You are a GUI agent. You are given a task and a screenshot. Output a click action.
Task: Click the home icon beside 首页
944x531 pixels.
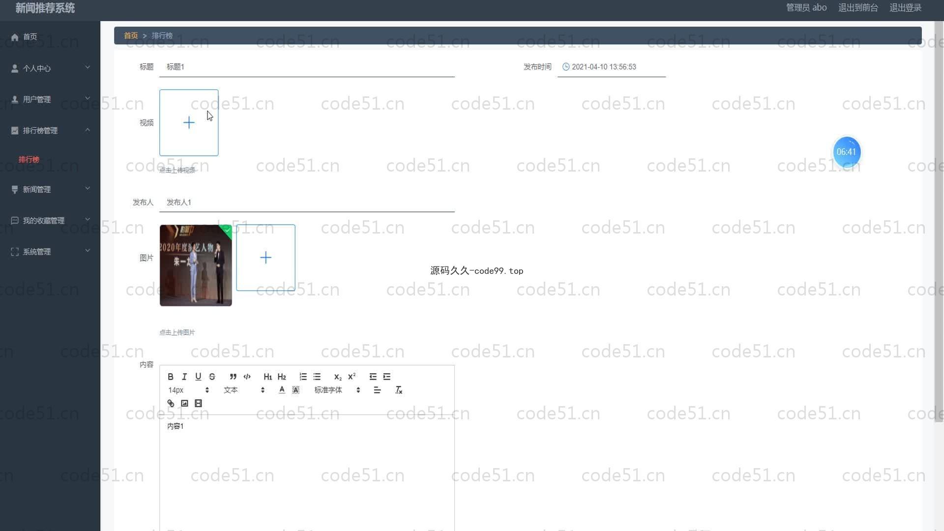[x=15, y=37]
